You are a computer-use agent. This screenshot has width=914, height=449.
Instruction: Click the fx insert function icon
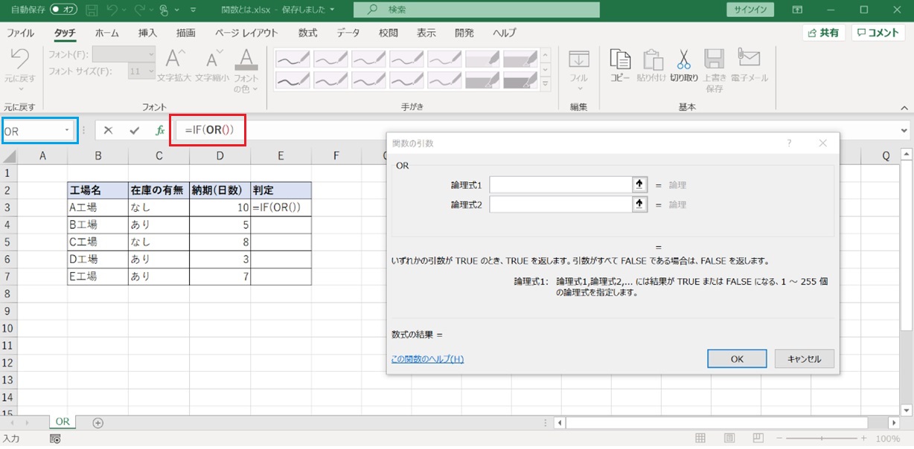[x=159, y=130]
